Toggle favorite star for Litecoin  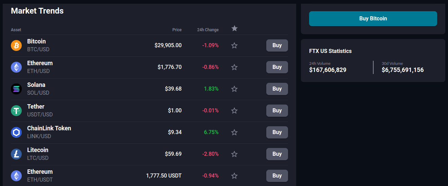tap(234, 154)
